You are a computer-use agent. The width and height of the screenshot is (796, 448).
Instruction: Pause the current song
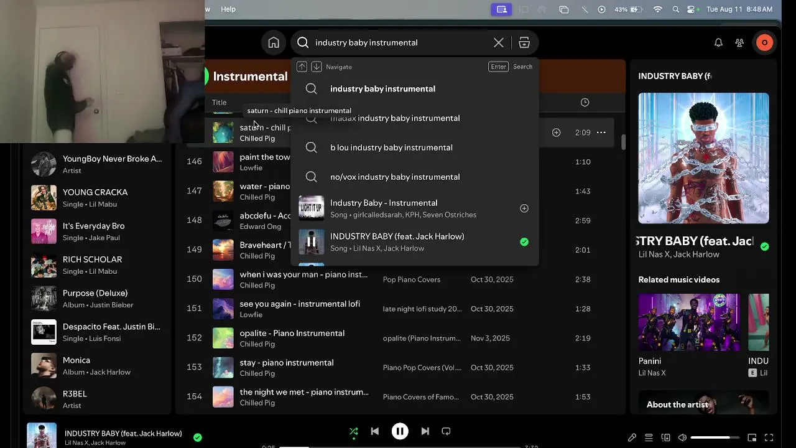point(400,431)
